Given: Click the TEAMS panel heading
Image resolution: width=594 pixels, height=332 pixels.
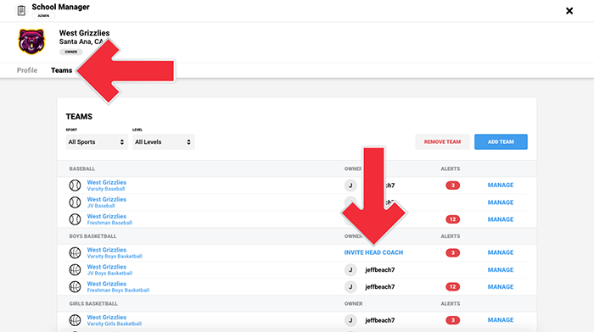Looking at the screenshot, I should [x=79, y=117].
